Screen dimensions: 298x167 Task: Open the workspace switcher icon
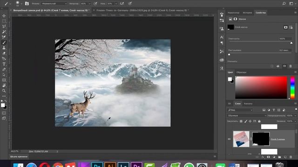pos(291,3)
